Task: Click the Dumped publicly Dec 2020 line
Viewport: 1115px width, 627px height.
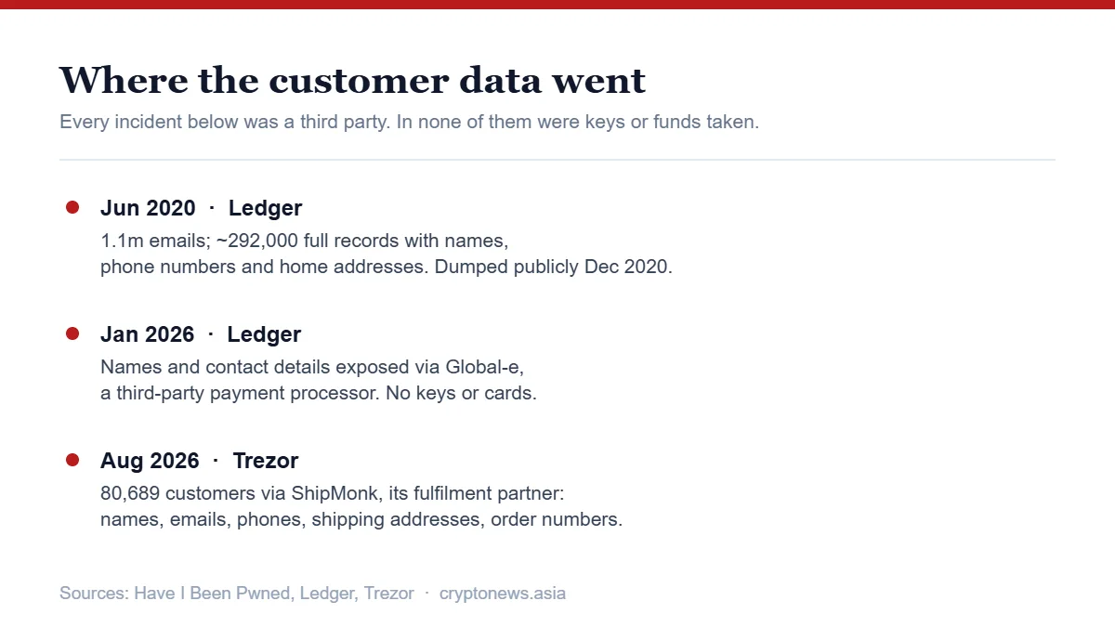Action: [386, 268]
